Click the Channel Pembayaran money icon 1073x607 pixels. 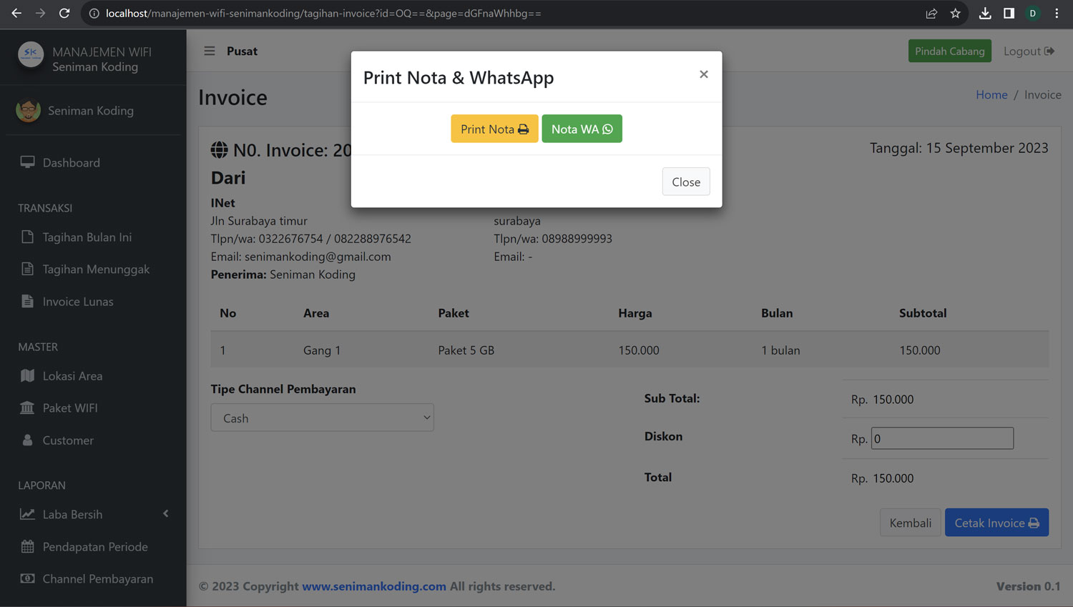coord(27,578)
